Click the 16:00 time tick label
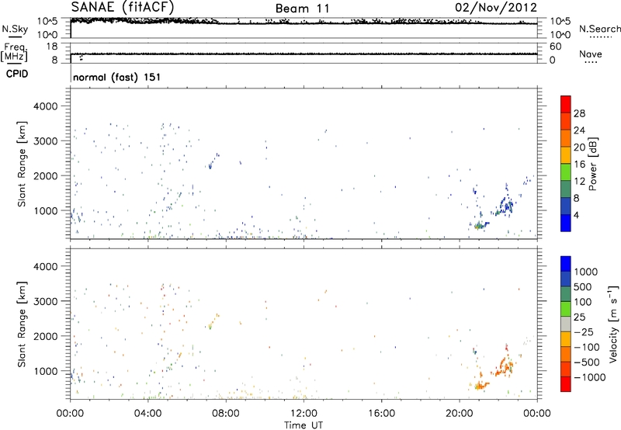621x430 pixels. [381, 414]
